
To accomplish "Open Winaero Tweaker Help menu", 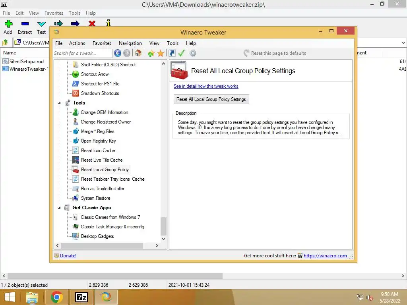I will [191, 43].
